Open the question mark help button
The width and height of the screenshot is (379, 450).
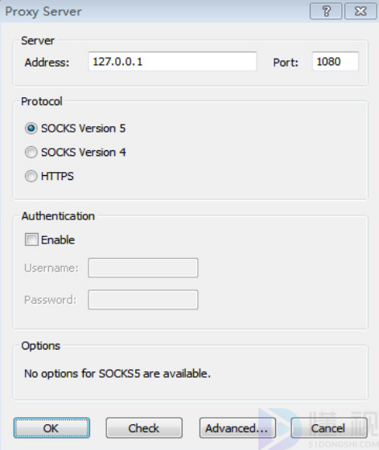[326, 11]
